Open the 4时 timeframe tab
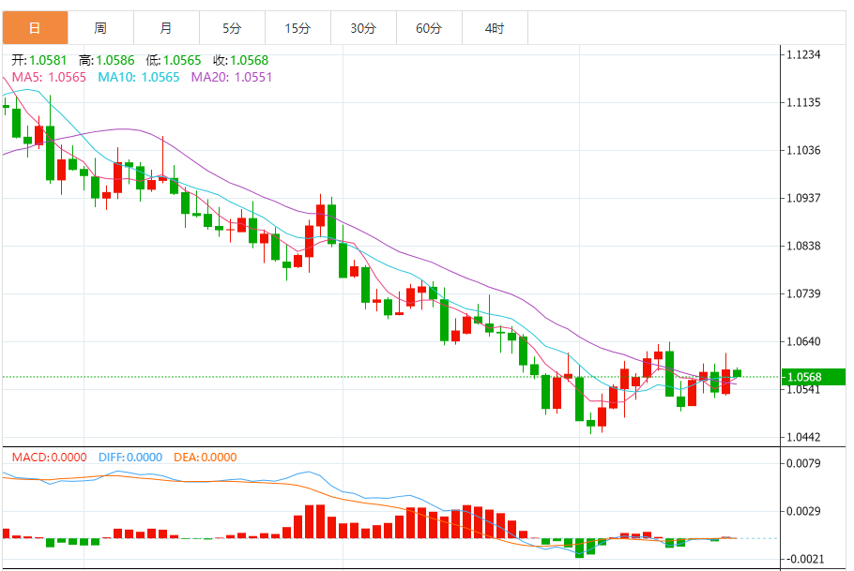This screenshot has height=571, width=854. (495, 28)
